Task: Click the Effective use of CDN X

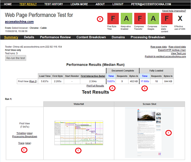Action: [180, 18]
